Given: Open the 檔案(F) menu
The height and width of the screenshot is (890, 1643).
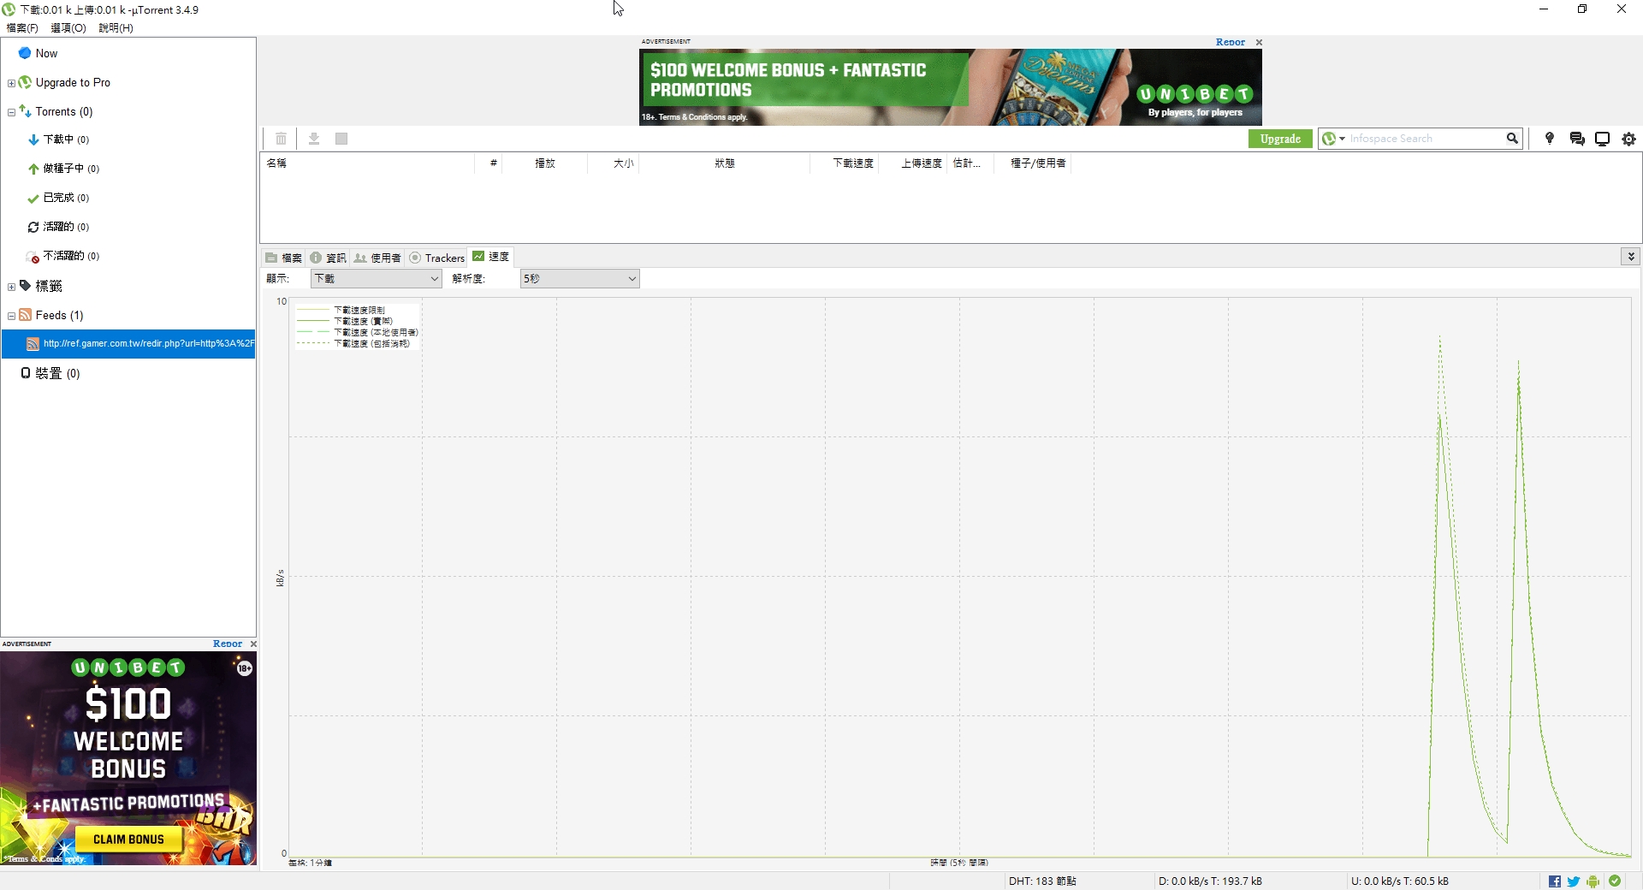Looking at the screenshot, I should click(22, 27).
